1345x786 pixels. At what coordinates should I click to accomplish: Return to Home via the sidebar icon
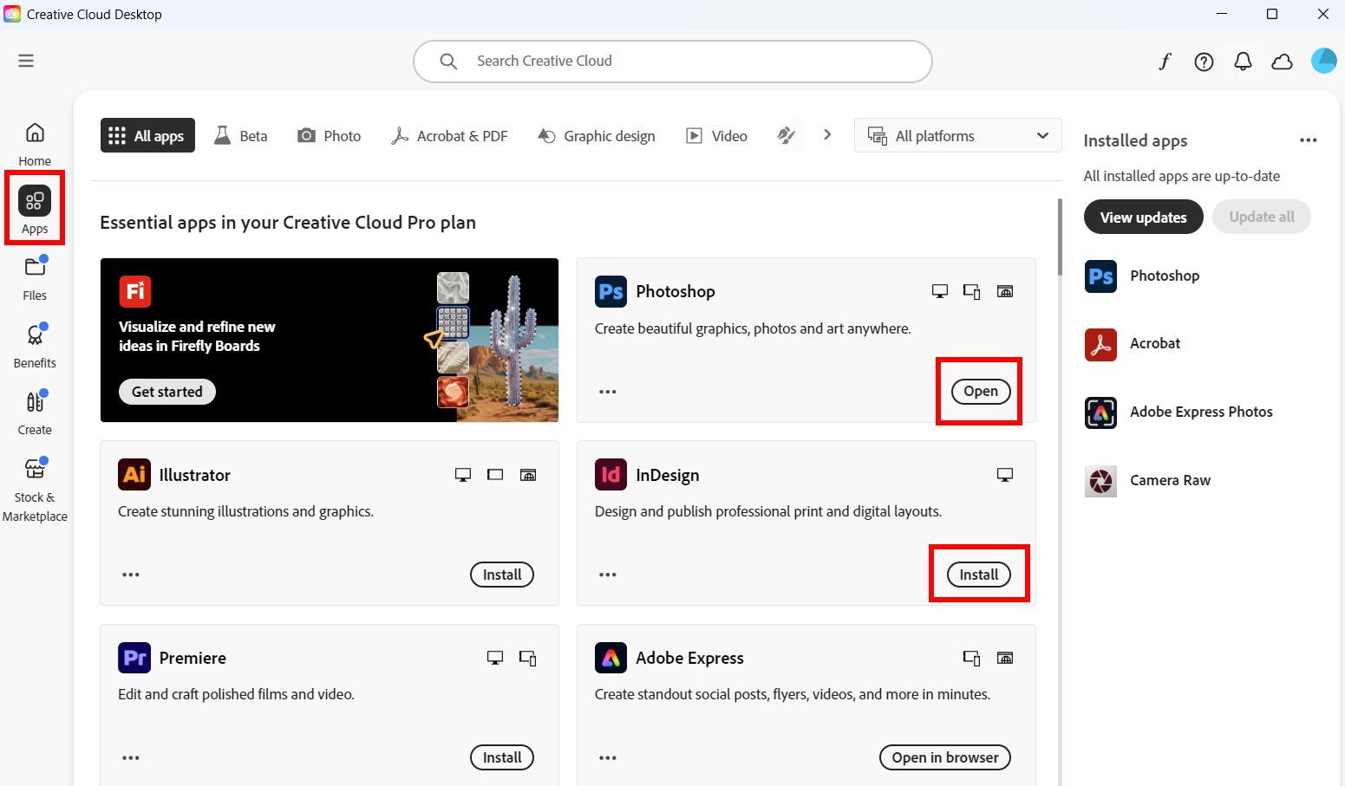34,141
